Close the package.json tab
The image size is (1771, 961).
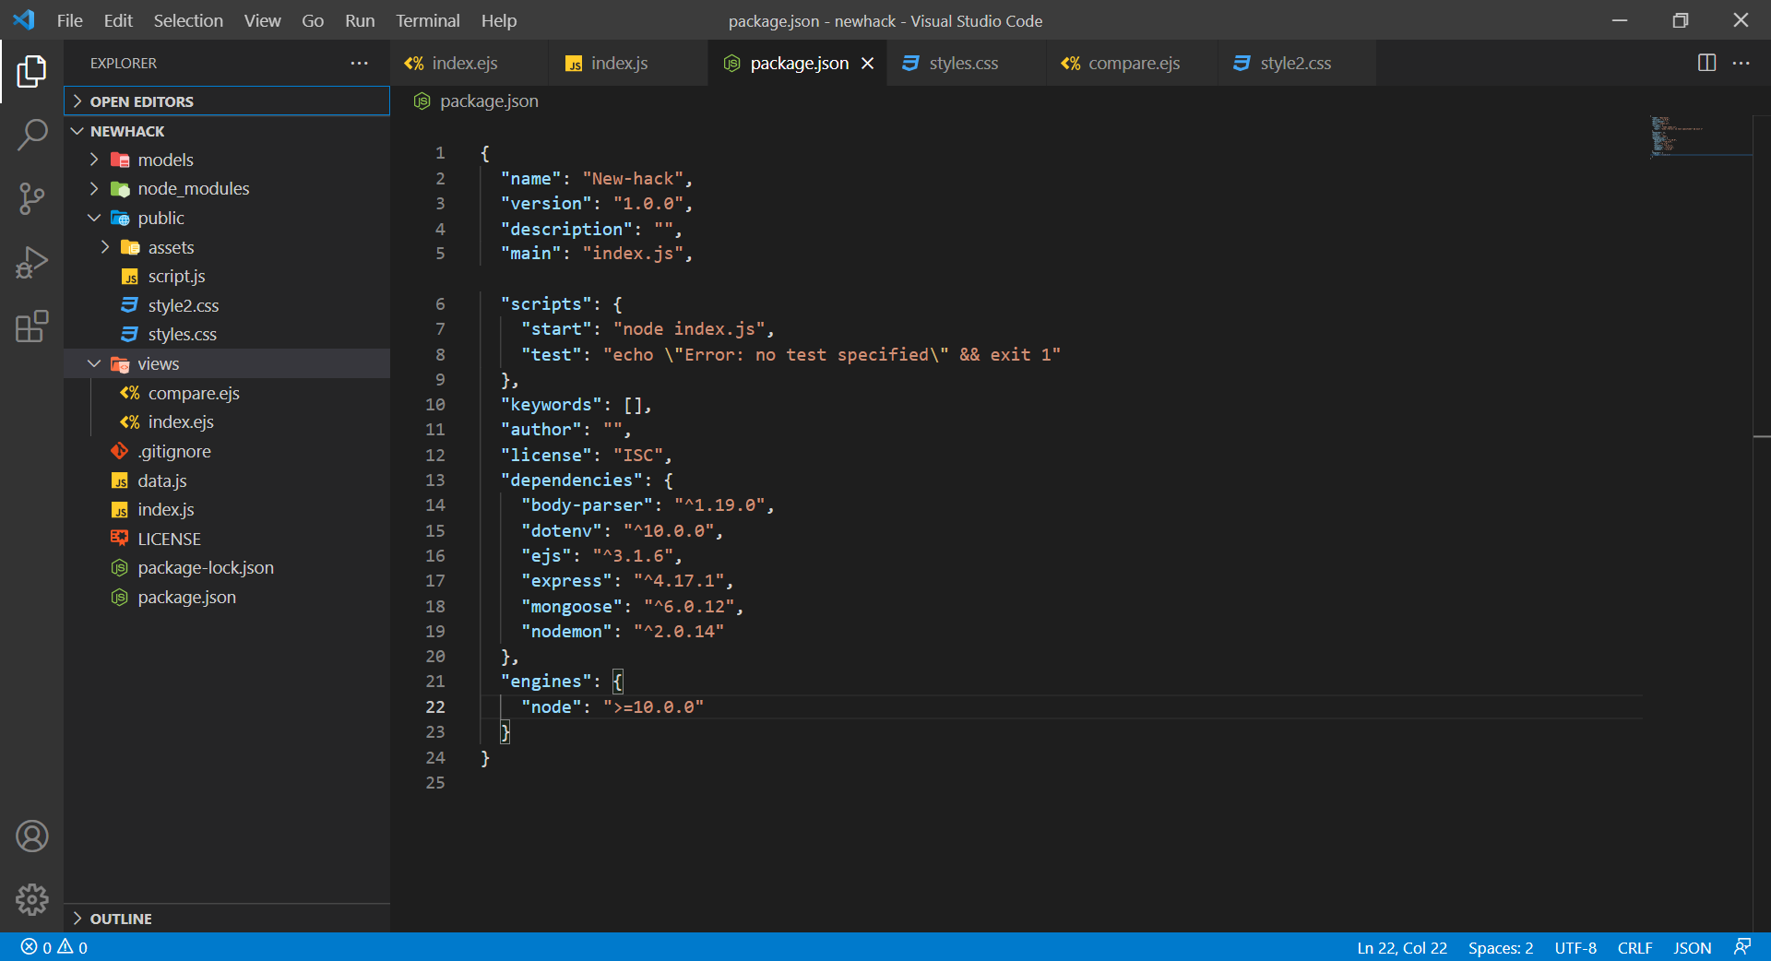click(x=867, y=63)
